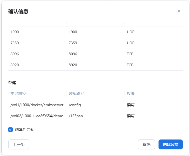Click the /123pan mount path
This screenshot has height=156, width=190.
click(76, 116)
